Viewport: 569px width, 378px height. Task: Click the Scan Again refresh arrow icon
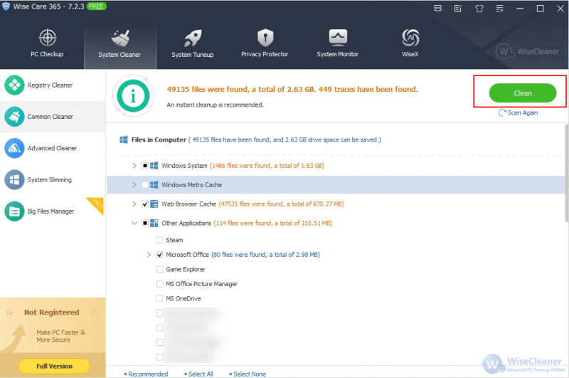pos(502,113)
